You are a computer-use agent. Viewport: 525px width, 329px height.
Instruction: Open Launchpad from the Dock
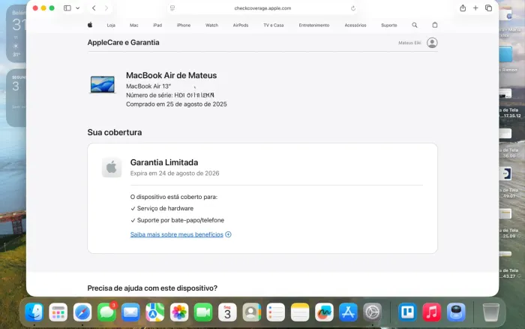pos(58,312)
